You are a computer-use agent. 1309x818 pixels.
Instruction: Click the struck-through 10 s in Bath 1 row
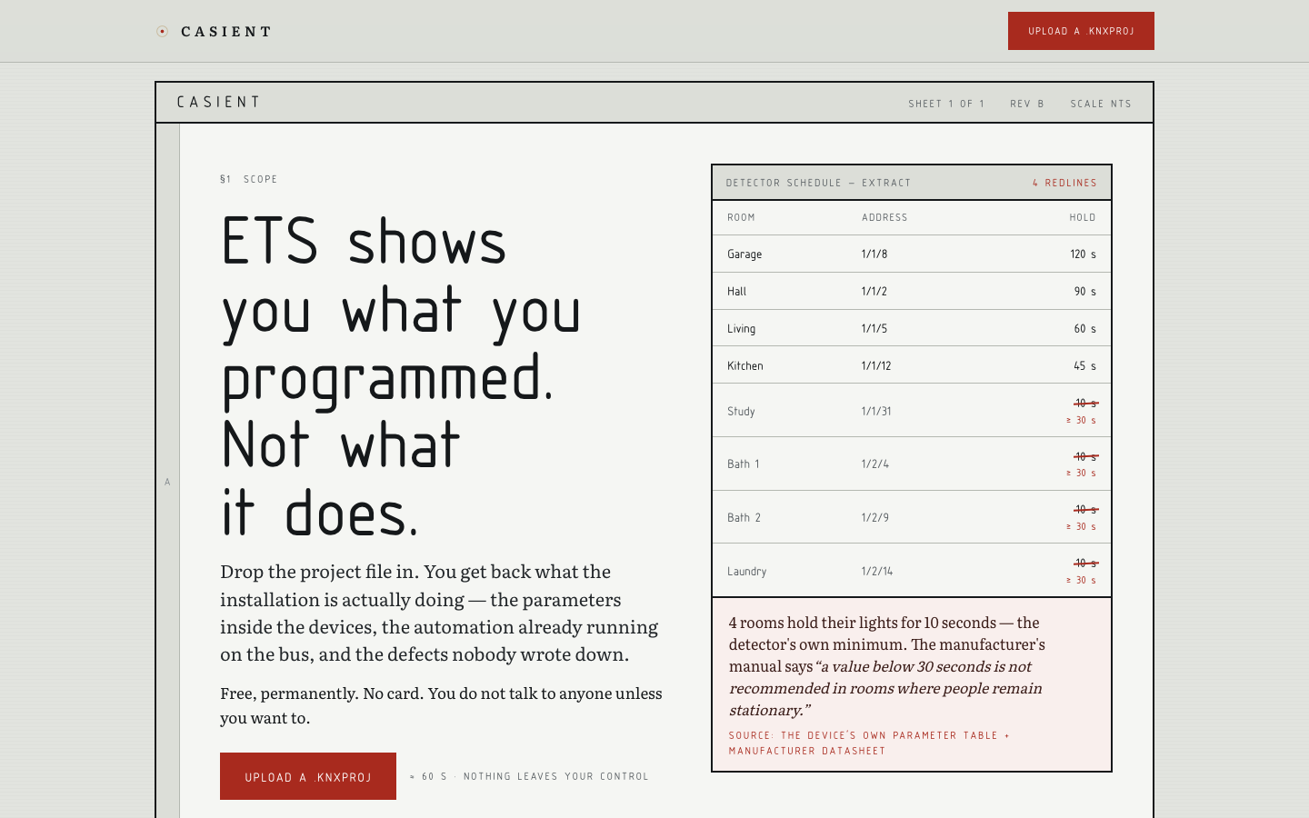(x=1085, y=456)
